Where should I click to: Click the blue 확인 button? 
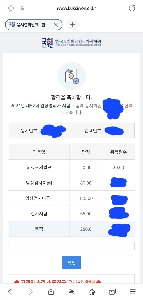pyautogui.click(x=72, y=262)
